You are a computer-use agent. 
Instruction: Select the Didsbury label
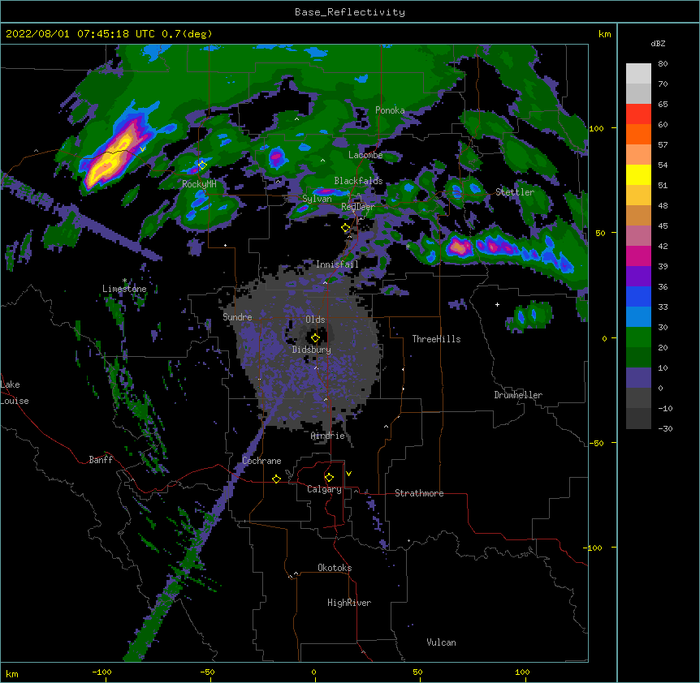click(x=312, y=350)
